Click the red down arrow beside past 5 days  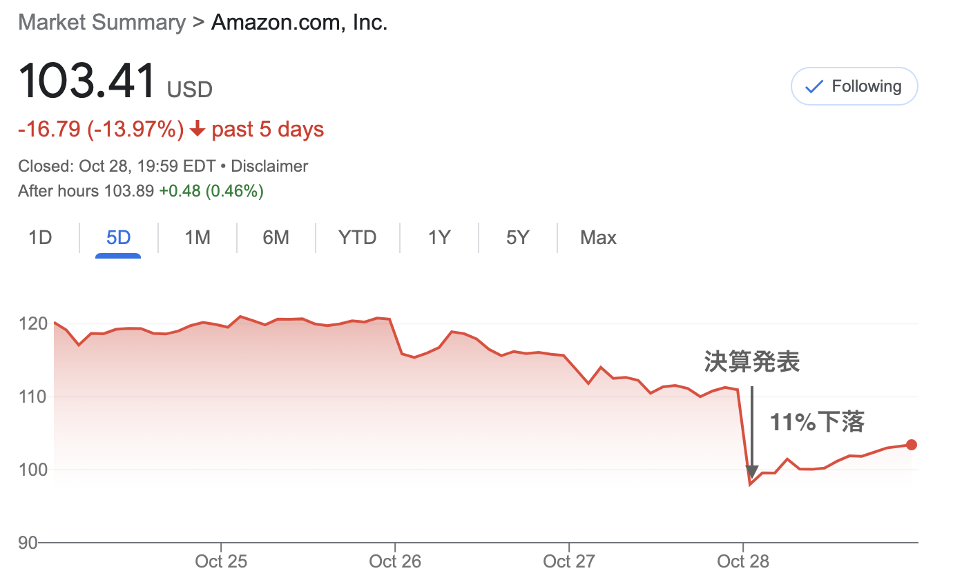coord(198,129)
